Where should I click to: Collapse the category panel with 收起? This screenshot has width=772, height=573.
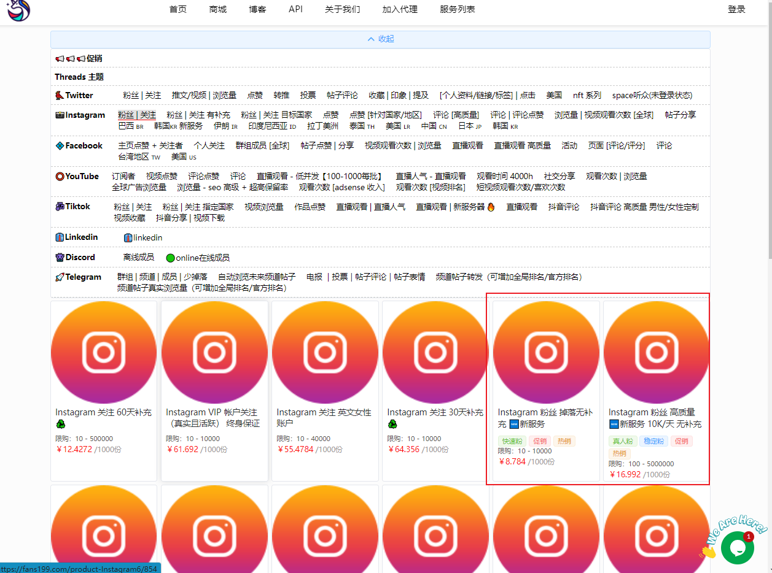pyautogui.click(x=380, y=39)
